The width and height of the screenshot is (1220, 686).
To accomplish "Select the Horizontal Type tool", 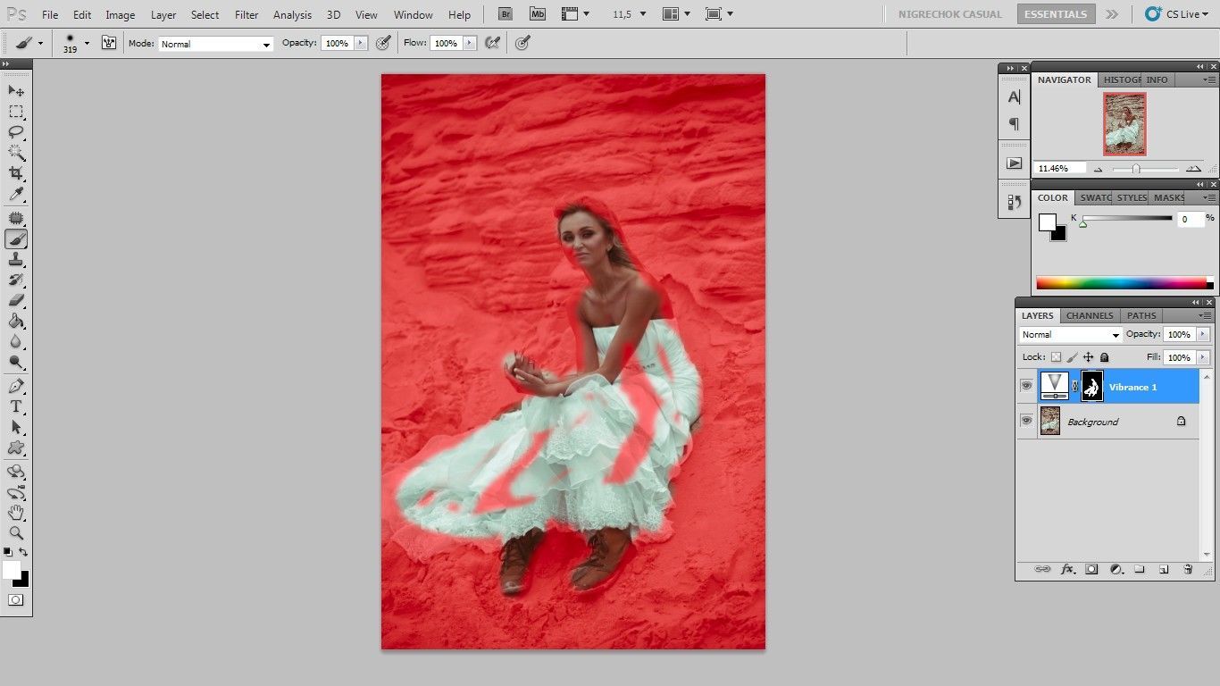I will coord(16,406).
